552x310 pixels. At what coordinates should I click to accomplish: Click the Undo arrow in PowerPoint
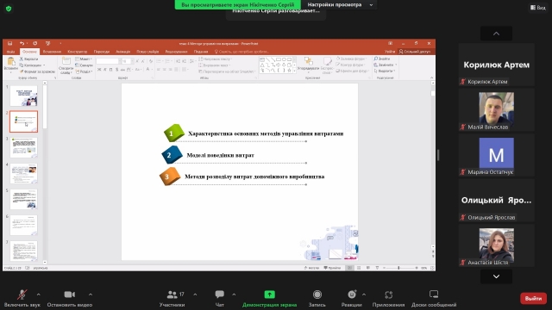[22, 44]
